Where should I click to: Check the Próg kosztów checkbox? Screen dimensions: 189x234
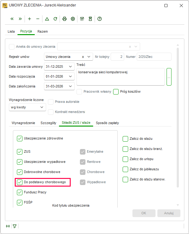pos(116,92)
